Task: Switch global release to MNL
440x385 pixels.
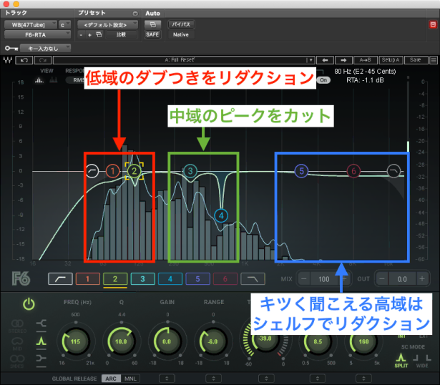Action: coord(130,379)
